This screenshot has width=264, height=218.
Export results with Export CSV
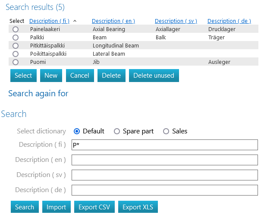coord(94,207)
